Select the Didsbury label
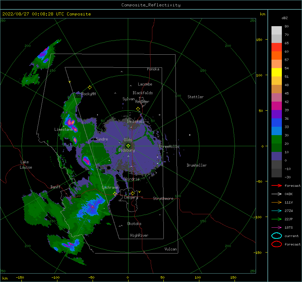This screenshot has height=282, width=302. (x=127, y=150)
